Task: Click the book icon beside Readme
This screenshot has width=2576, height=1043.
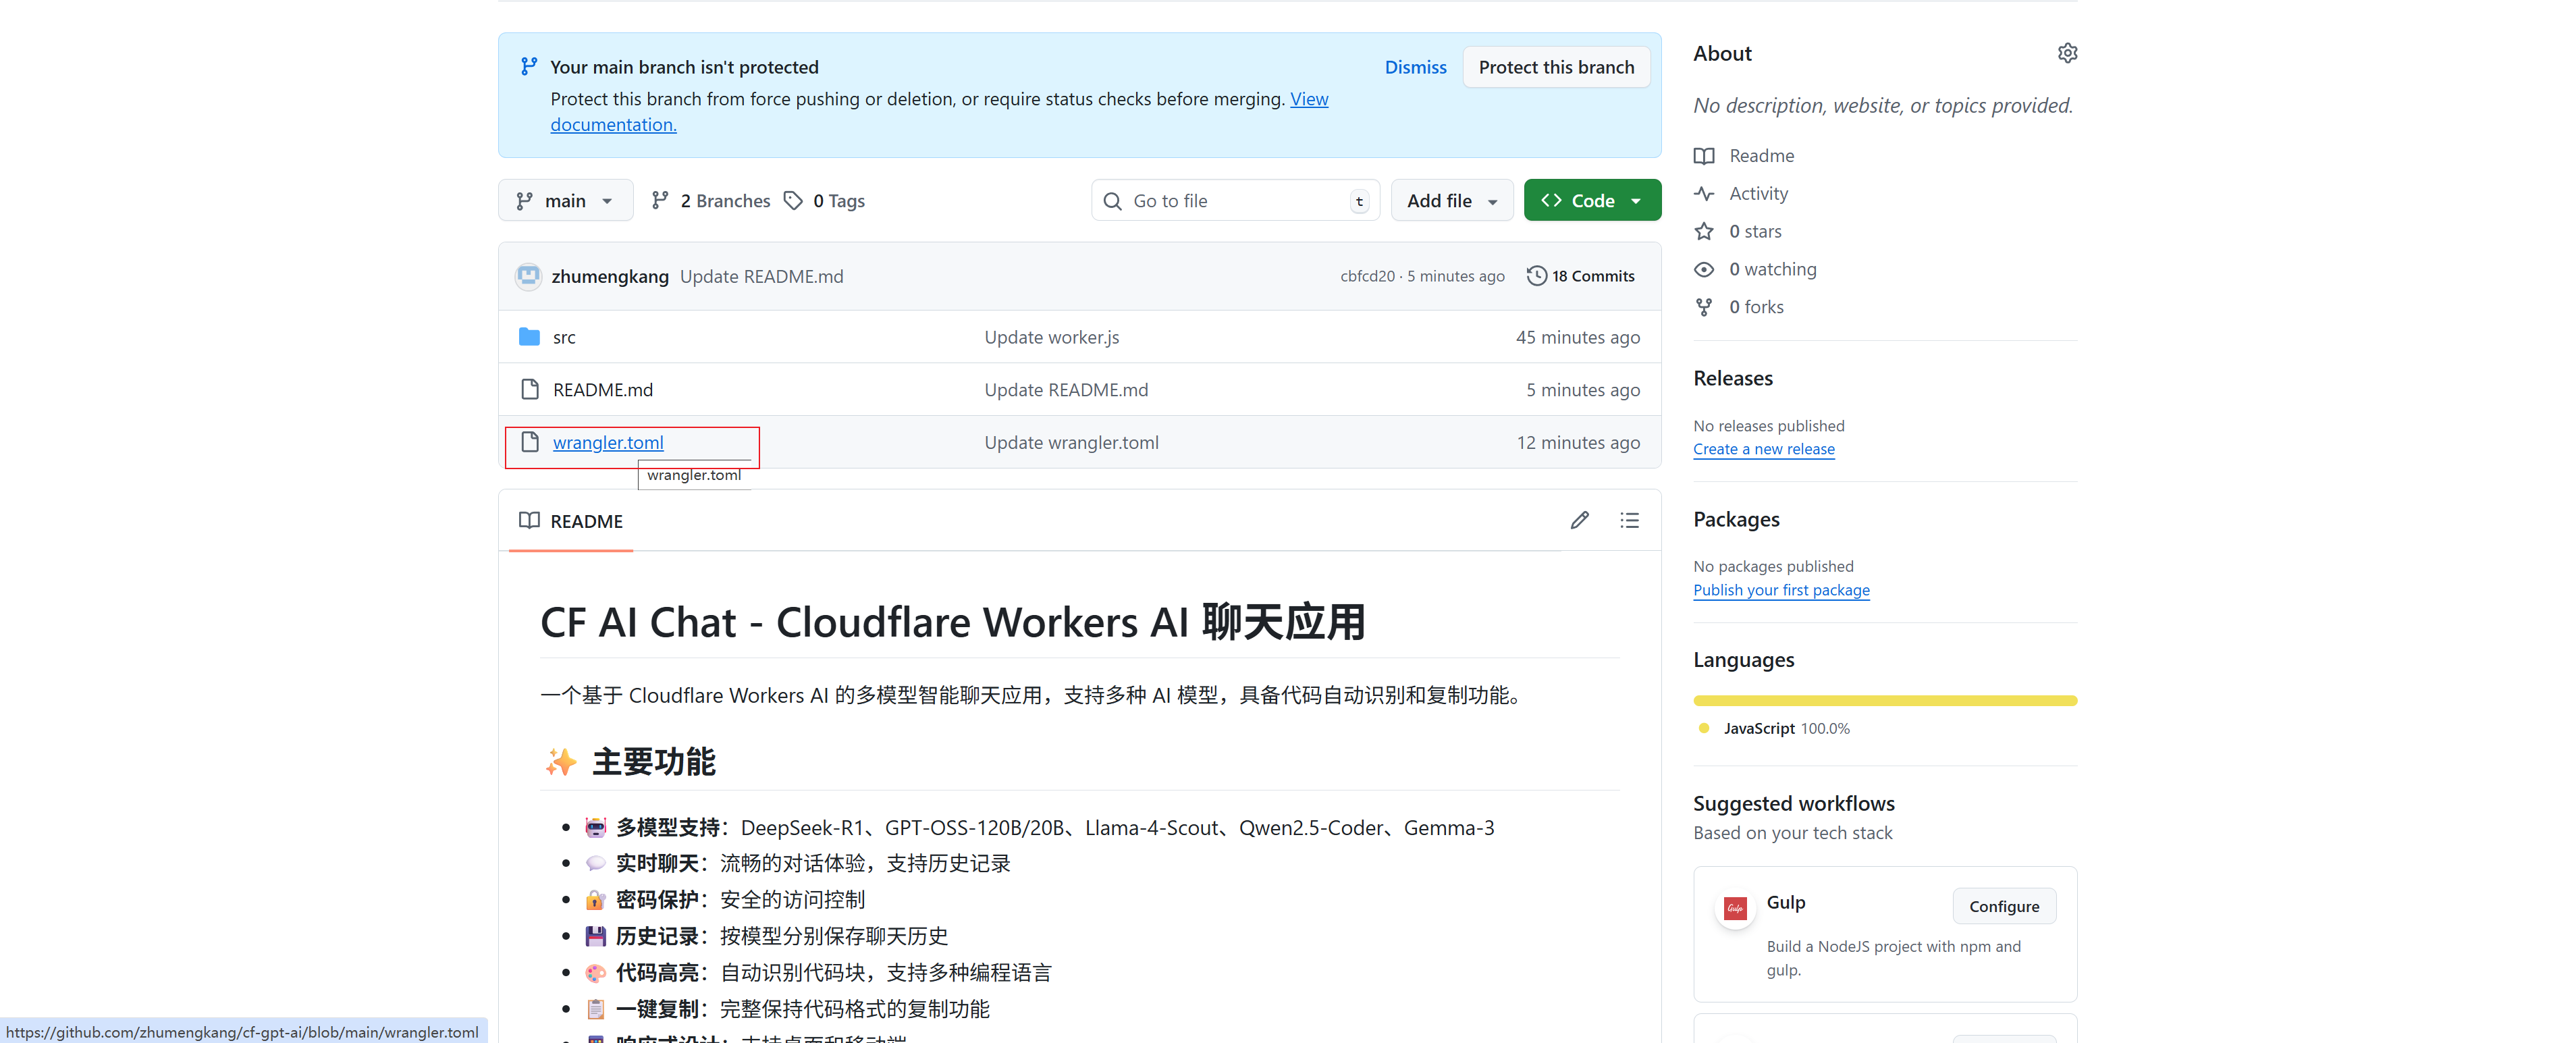Action: click(x=1704, y=156)
